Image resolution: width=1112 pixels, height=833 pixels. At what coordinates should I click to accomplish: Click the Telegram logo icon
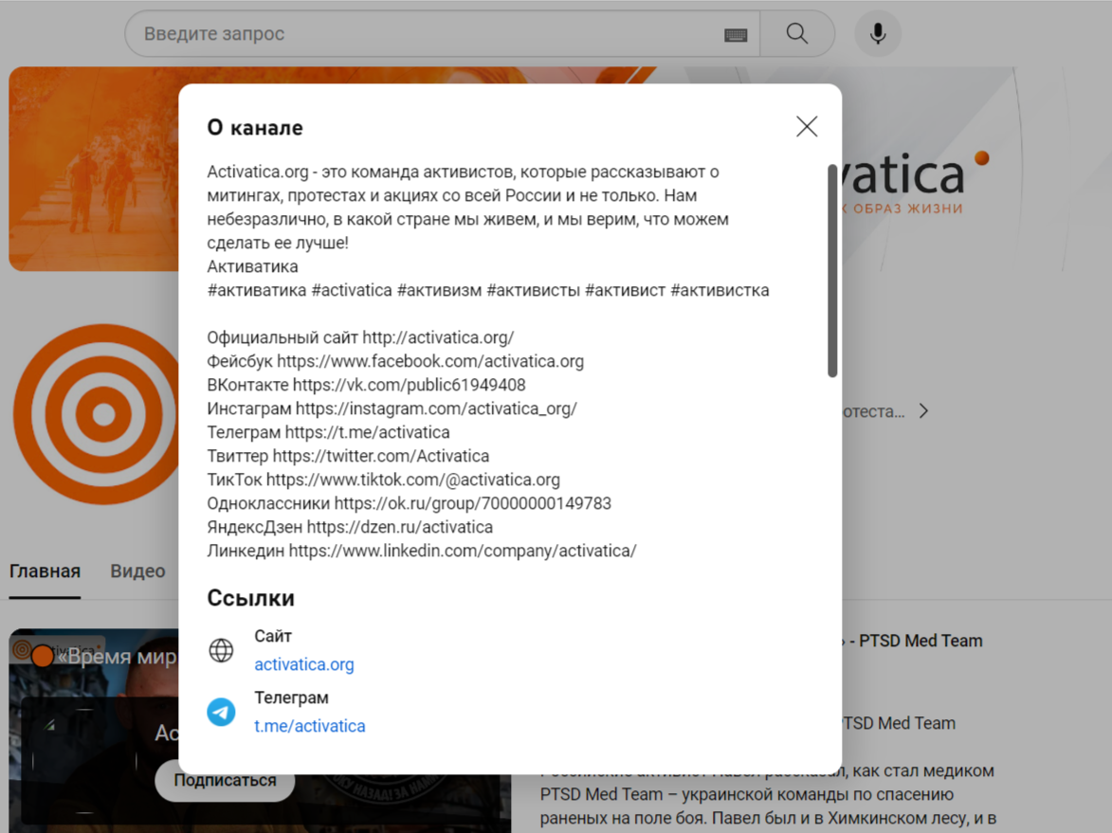[x=221, y=712]
